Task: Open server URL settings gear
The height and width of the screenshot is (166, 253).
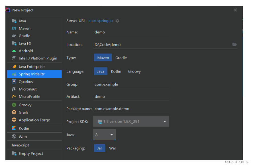Action: 117,21
